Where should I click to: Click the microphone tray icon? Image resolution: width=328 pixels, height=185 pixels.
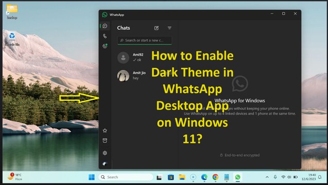point(275,177)
